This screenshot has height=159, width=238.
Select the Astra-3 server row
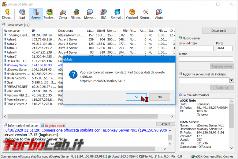pyautogui.click(x=89, y=48)
